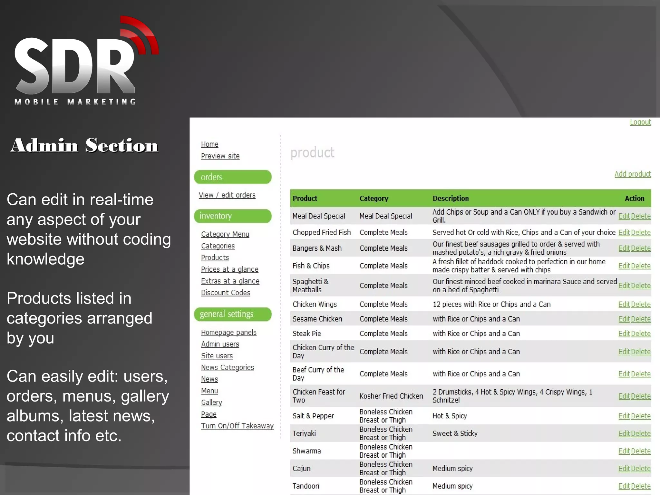Edit Chicken Curry of the Day
Image resolution: width=660 pixels, height=495 pixels.
(624, 352)
